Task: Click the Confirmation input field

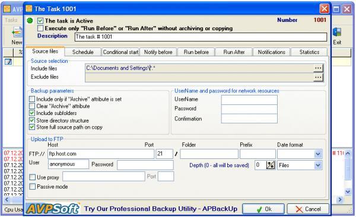Action: [x=249, y=119]
